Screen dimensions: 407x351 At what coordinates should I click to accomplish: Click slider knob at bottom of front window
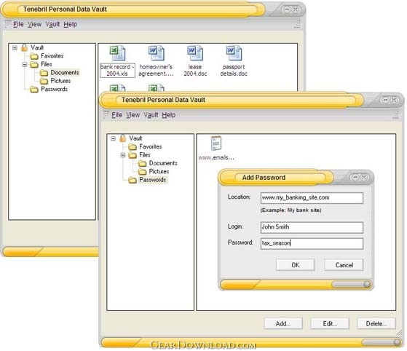click(x=397, y=342)
